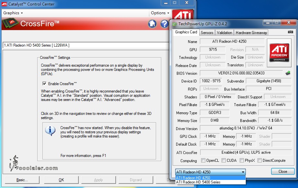Click the Discard button
Image resolution: width=298 pixels, height=188 pixels.
pyautogui.click(x=136, y=180)
